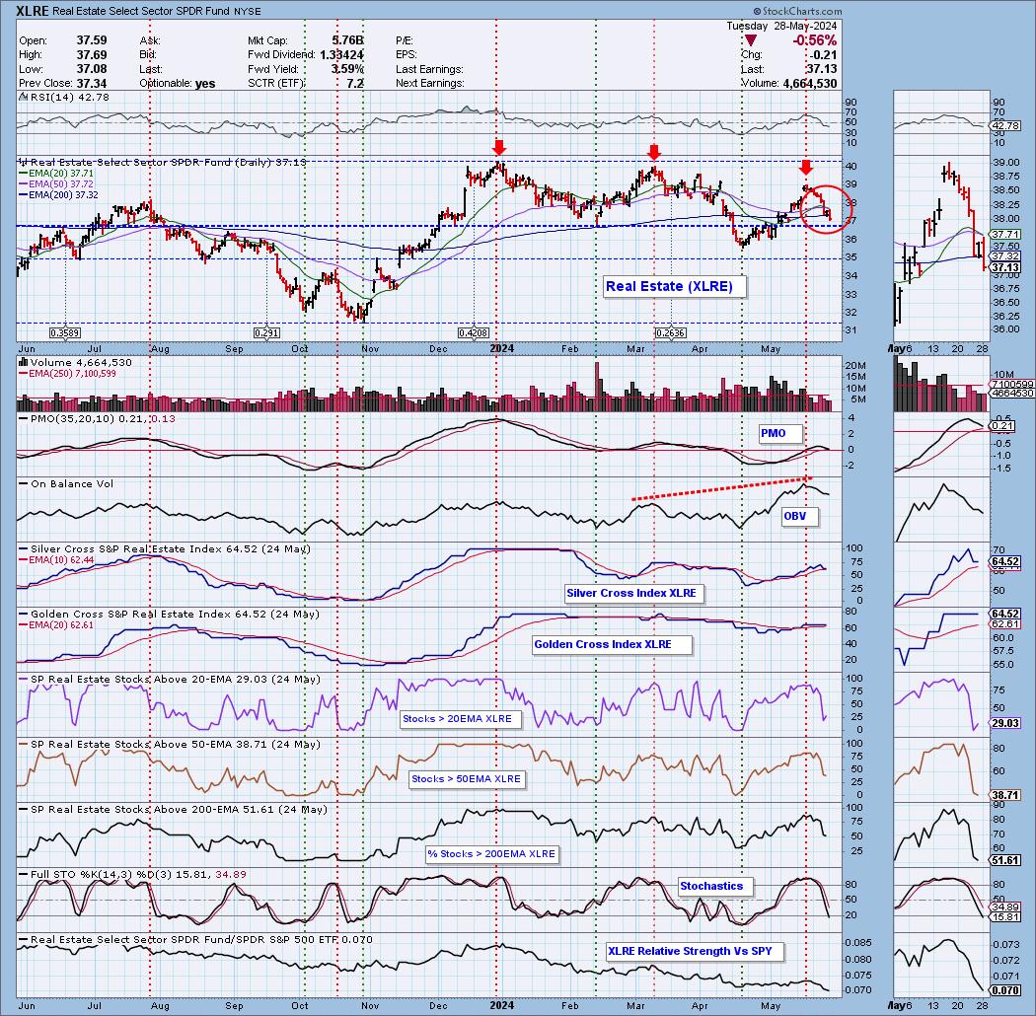
Task: Click the 15.81 stochastics tag at right
Action: 1005,917
